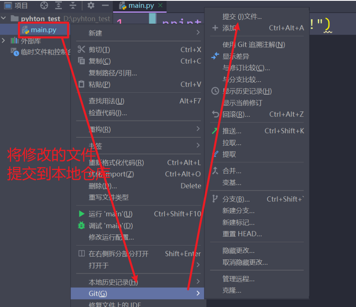Switch to the main.py editor tab
Screen dimensions: 356x307
click(139, 5)
